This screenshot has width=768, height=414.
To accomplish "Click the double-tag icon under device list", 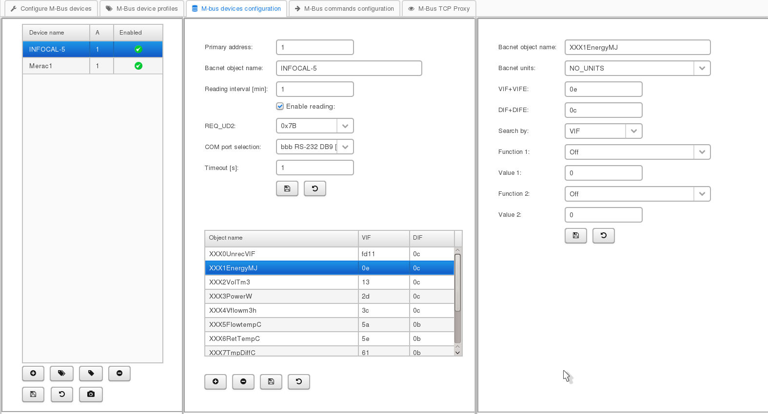I will tap(62, 374).
